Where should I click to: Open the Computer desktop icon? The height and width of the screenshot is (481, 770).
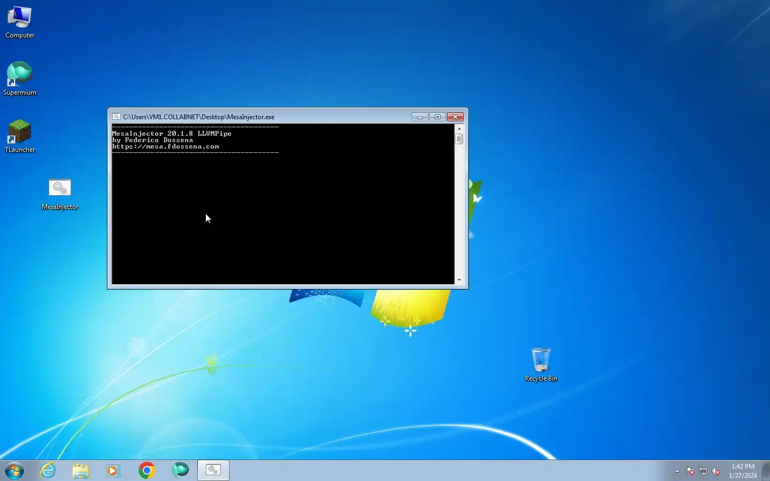pyautogui.click(x=20, y=22)
